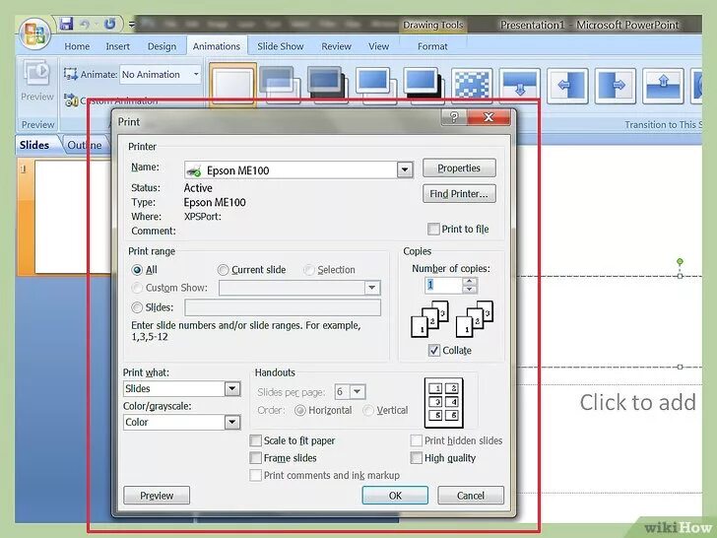This screenshot has height=538, width=717.
Task: Toggle the Collate checkbox
Action: [434, 351]
